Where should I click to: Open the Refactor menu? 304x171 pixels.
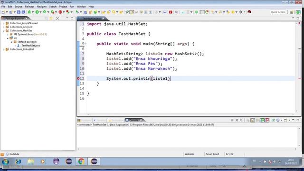[x=29, y=7]
